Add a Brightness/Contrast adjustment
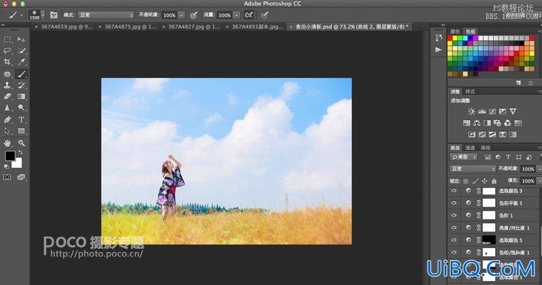The image size is (542, 285). 471,111
